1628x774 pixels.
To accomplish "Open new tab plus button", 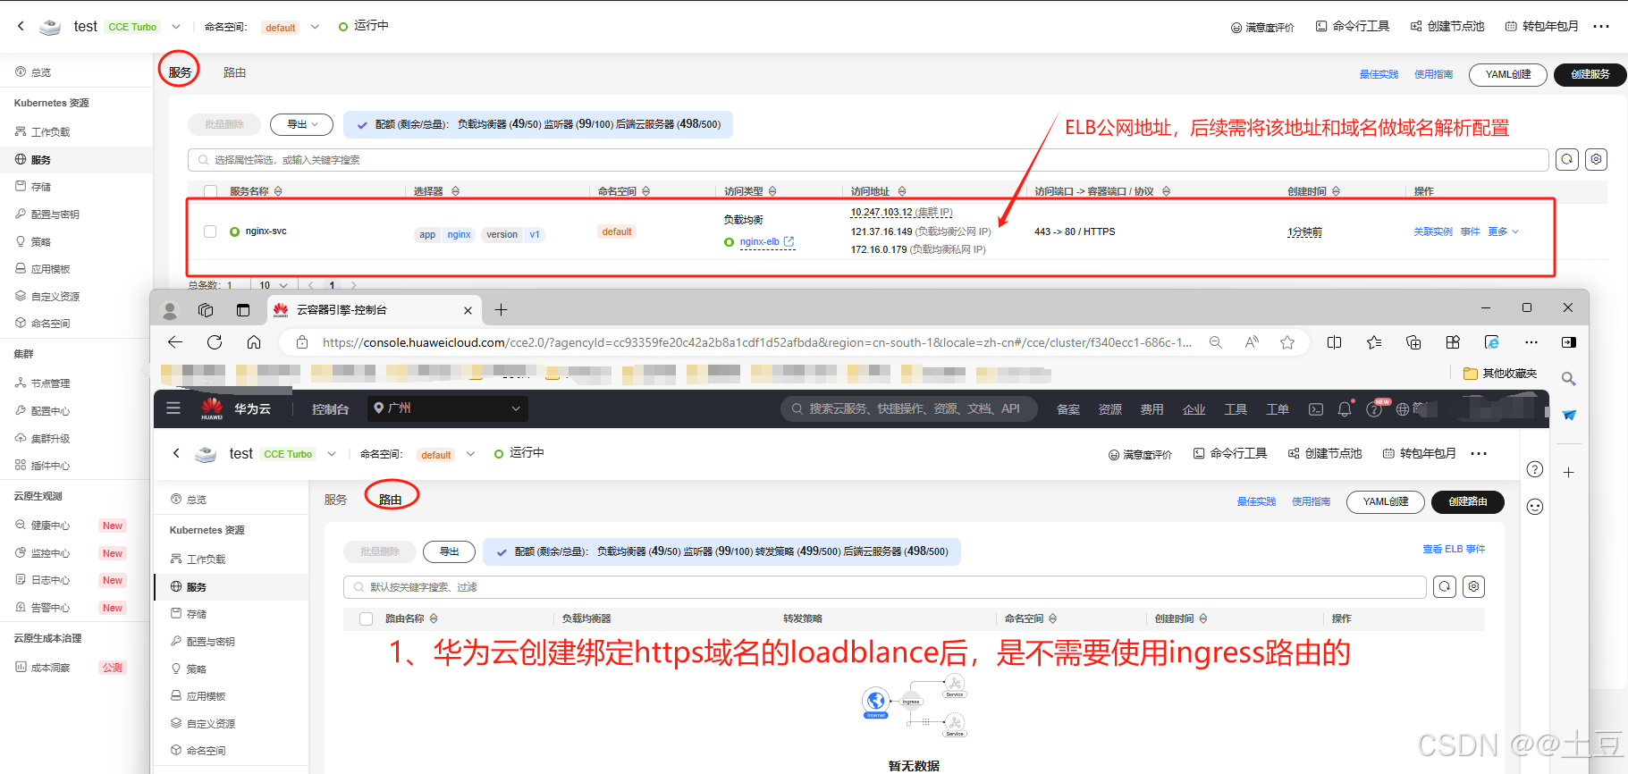I will 502,310.
